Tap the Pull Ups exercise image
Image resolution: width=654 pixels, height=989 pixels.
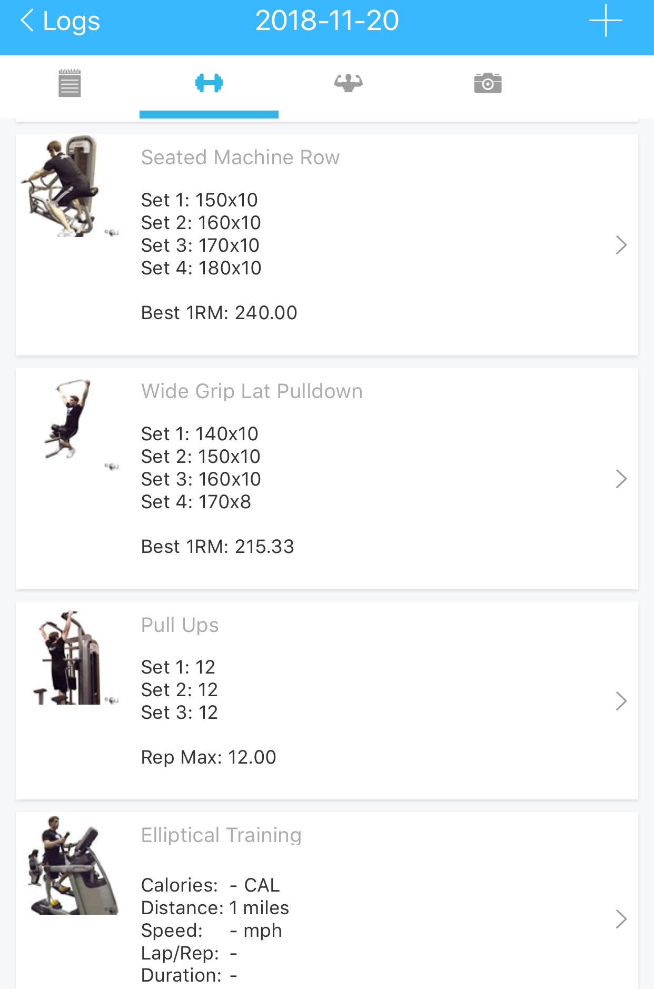click(x=68, y=658)
